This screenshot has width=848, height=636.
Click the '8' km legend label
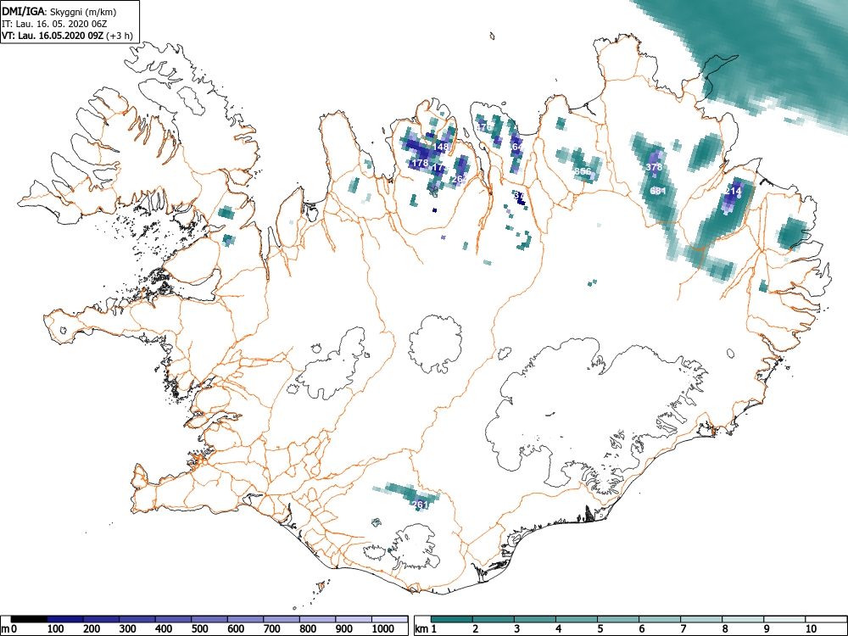click(x=725, y=629)
